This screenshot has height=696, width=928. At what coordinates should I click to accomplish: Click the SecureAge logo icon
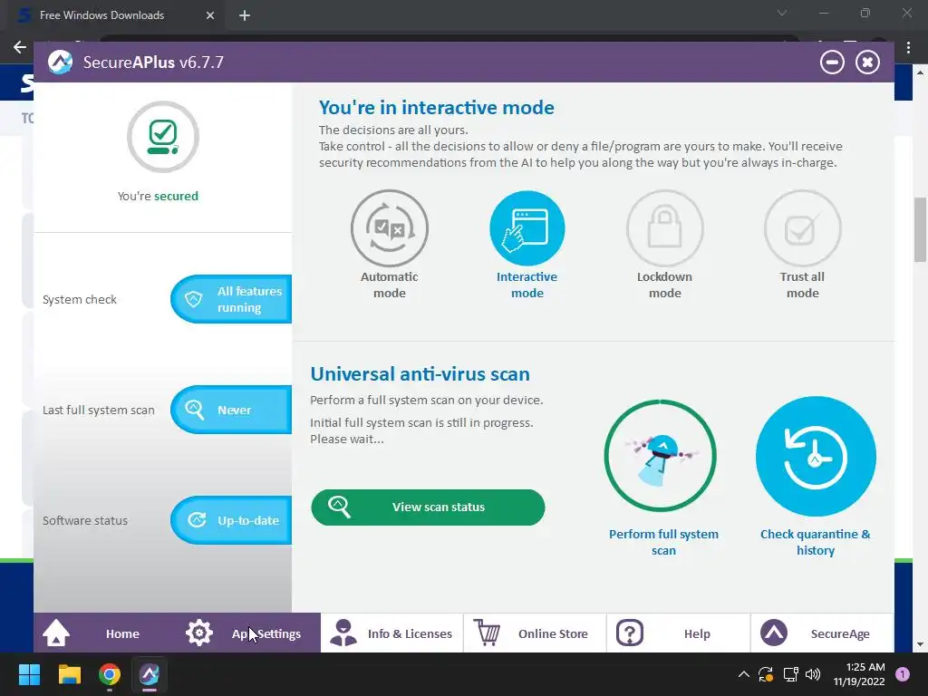tap(774, 633)
